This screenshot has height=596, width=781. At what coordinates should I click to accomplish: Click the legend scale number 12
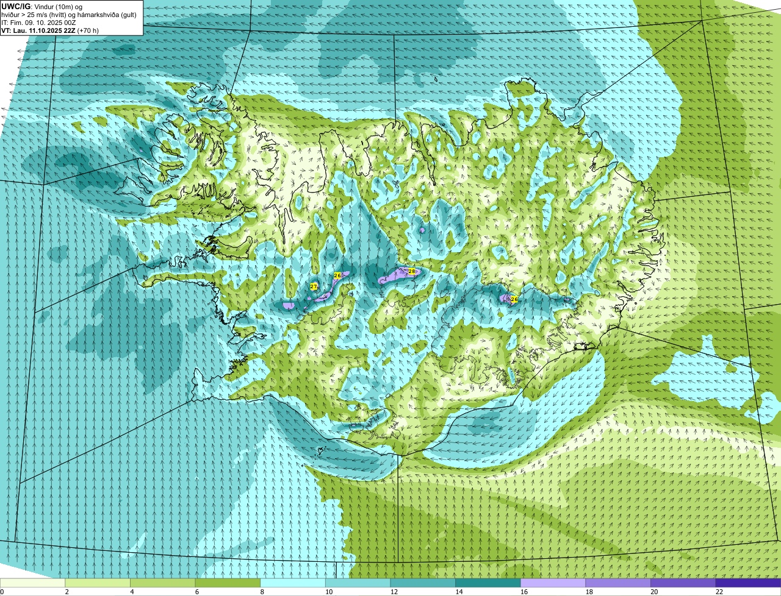coord(394,592)
